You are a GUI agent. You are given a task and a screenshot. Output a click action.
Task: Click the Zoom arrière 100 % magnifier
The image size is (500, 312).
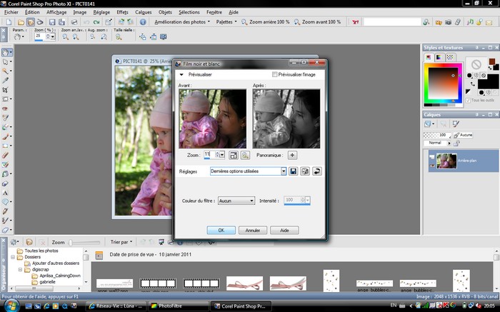(x=244, y=22)
